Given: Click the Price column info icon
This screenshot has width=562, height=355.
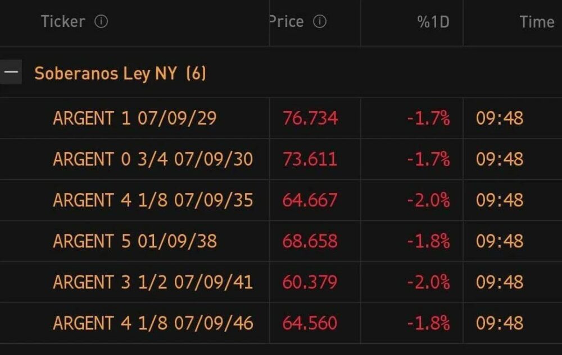Looking at the screenshot, I should click(319, 22).
